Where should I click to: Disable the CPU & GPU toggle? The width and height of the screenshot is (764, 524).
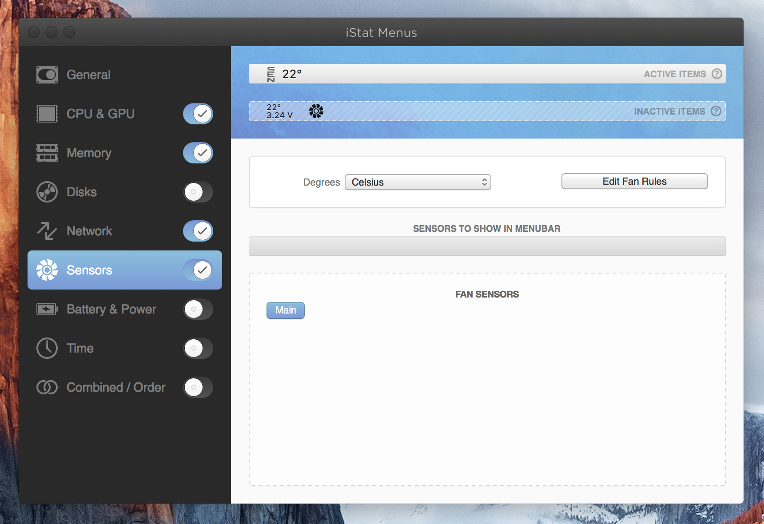coord(198,114)
